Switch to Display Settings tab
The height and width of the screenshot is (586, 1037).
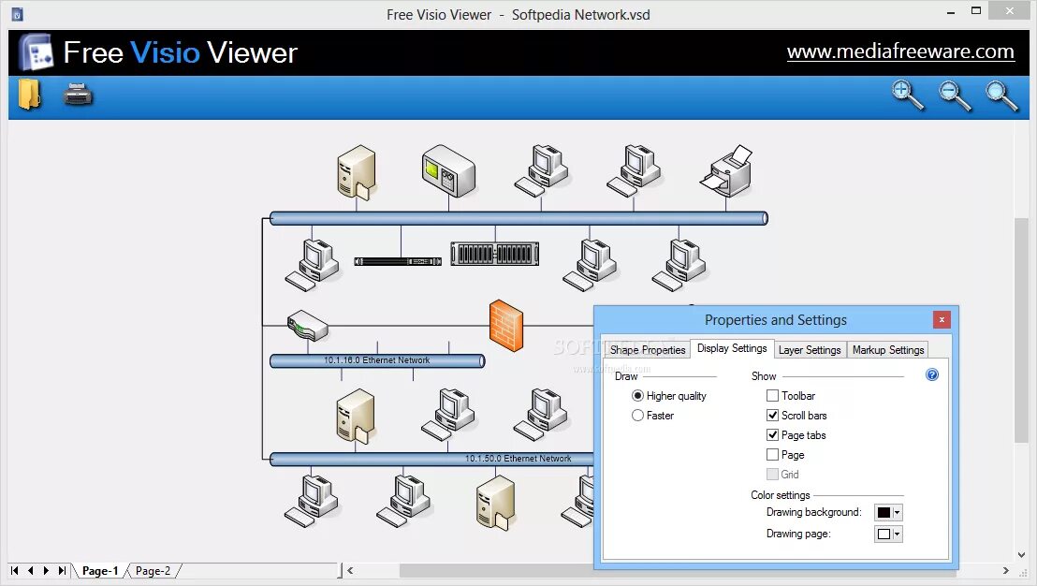pos(732,348)
